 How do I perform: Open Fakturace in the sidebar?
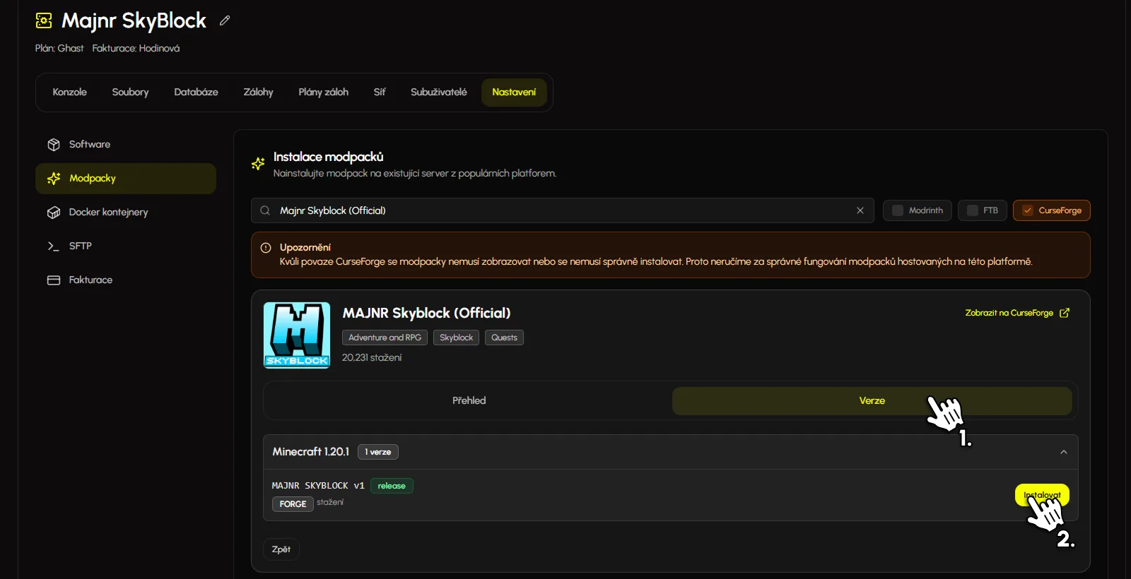coord(126,280)
